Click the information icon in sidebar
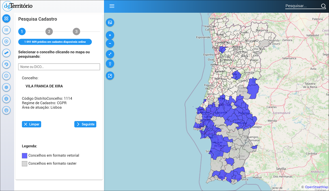329x191 pixels. coord(6,76)
